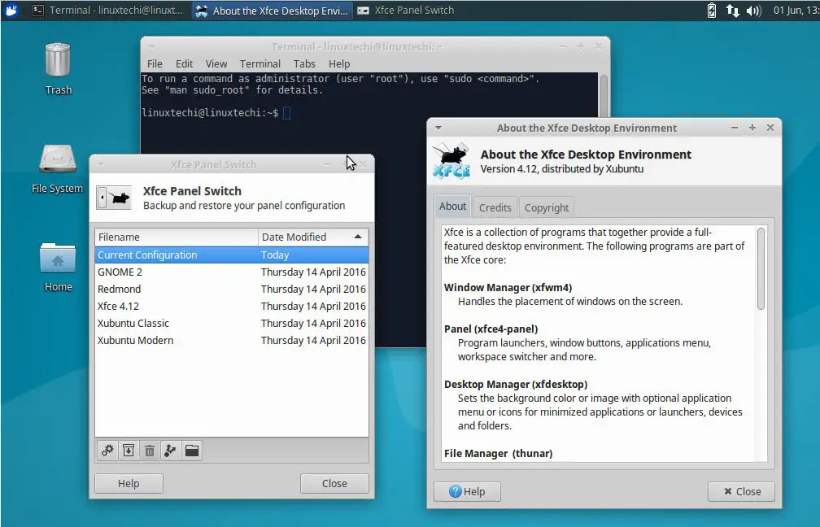
Task: Switch to the About tab
Action: (x=452, y=207)
